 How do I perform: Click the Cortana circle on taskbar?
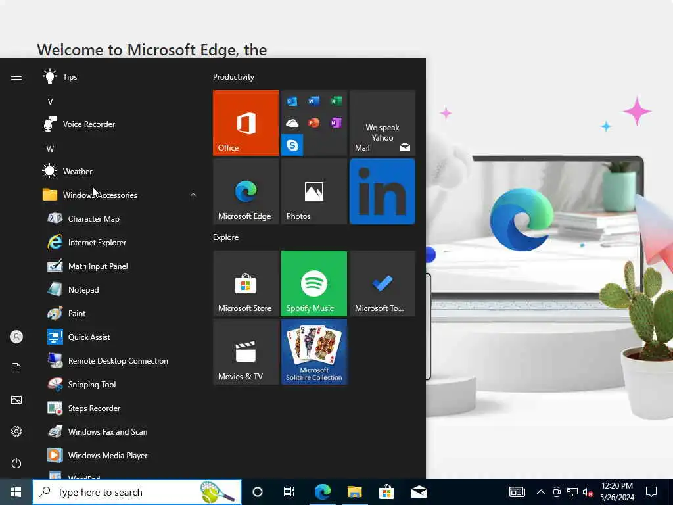[258, 492]
